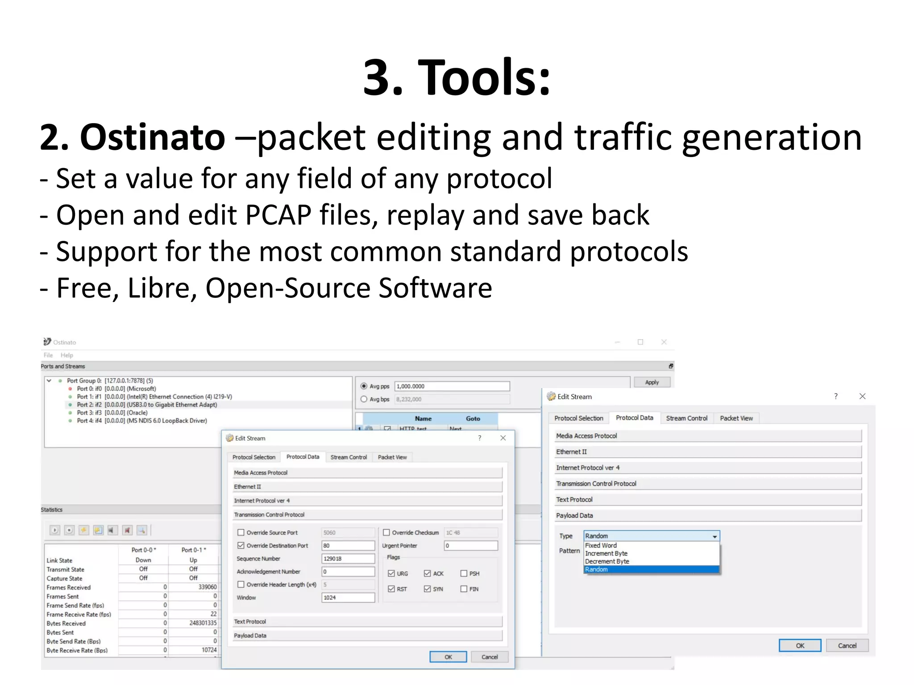Click OK in the TCP Edit Stream dialog
The width and height of the screenshot is (914, 685).
click(448, 657)
